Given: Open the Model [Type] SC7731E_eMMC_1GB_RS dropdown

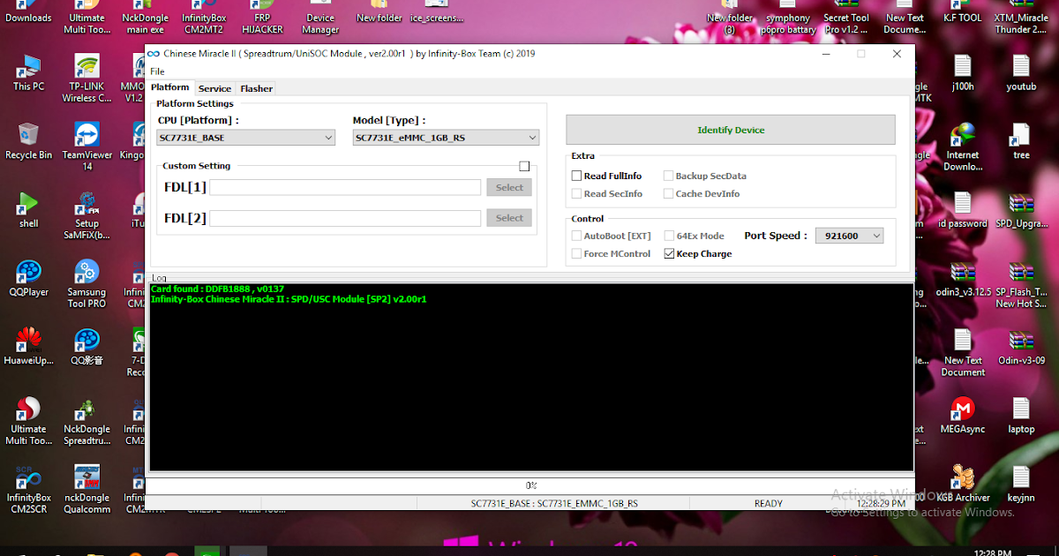Looking at the screenshot, I should pyautogui.click(x=446, y=138).
